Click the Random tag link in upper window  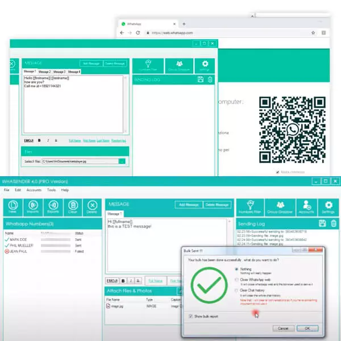click(x=119, y=141)
